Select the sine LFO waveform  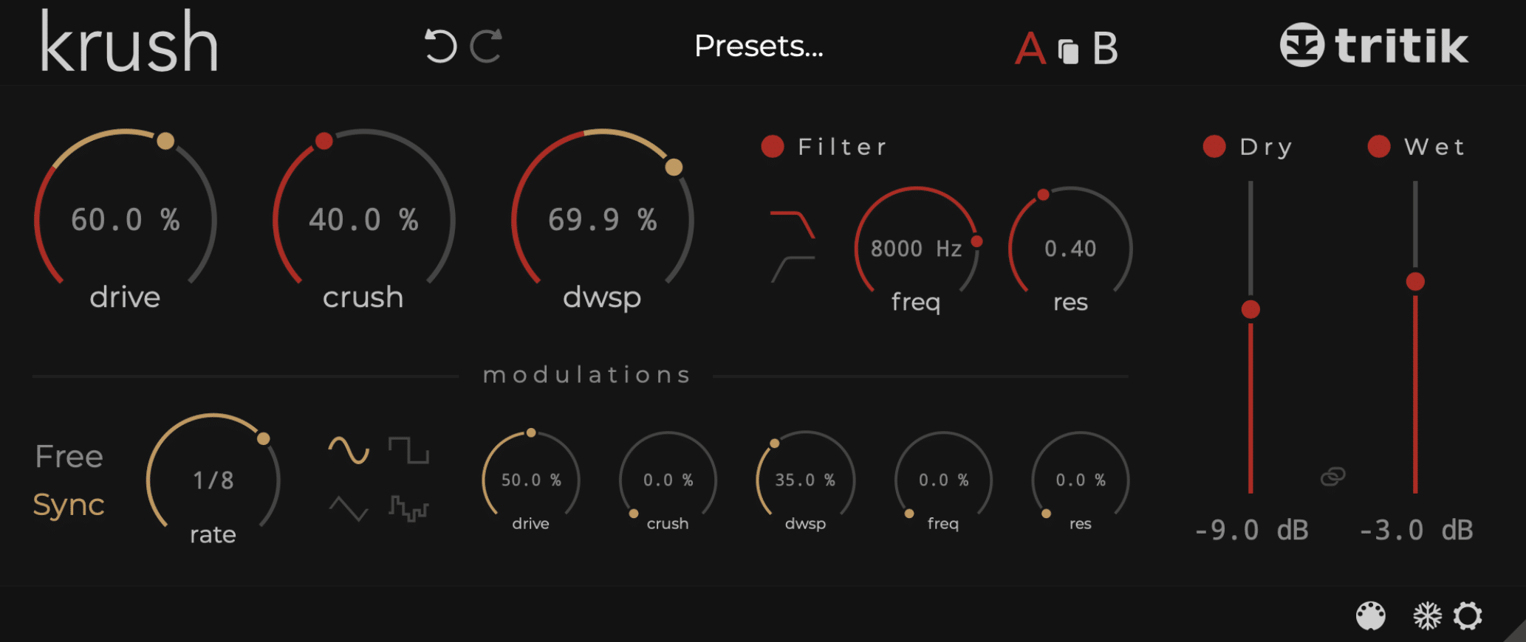(349, 449)
